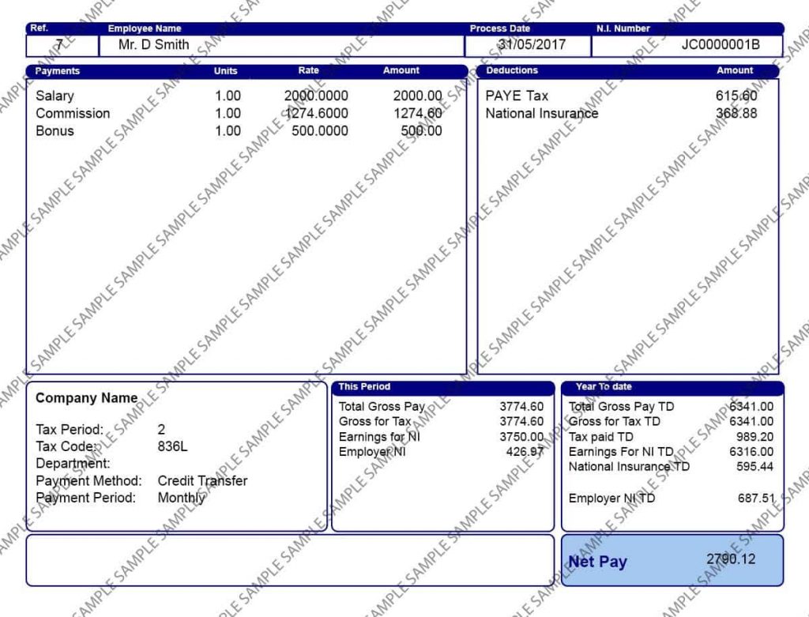Click the Department label
809x617 pixels.
[73, 464]
